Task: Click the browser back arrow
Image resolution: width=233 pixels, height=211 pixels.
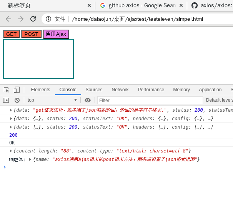Action: click(x=8, y=19)
